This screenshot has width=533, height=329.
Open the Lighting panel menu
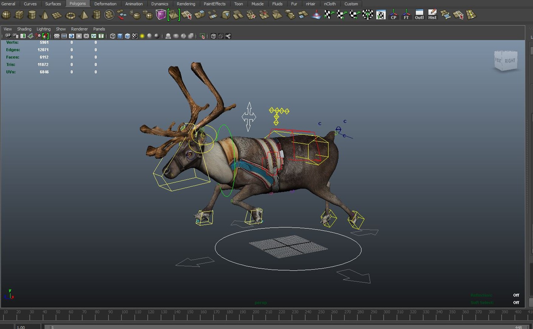coord(44,29)
